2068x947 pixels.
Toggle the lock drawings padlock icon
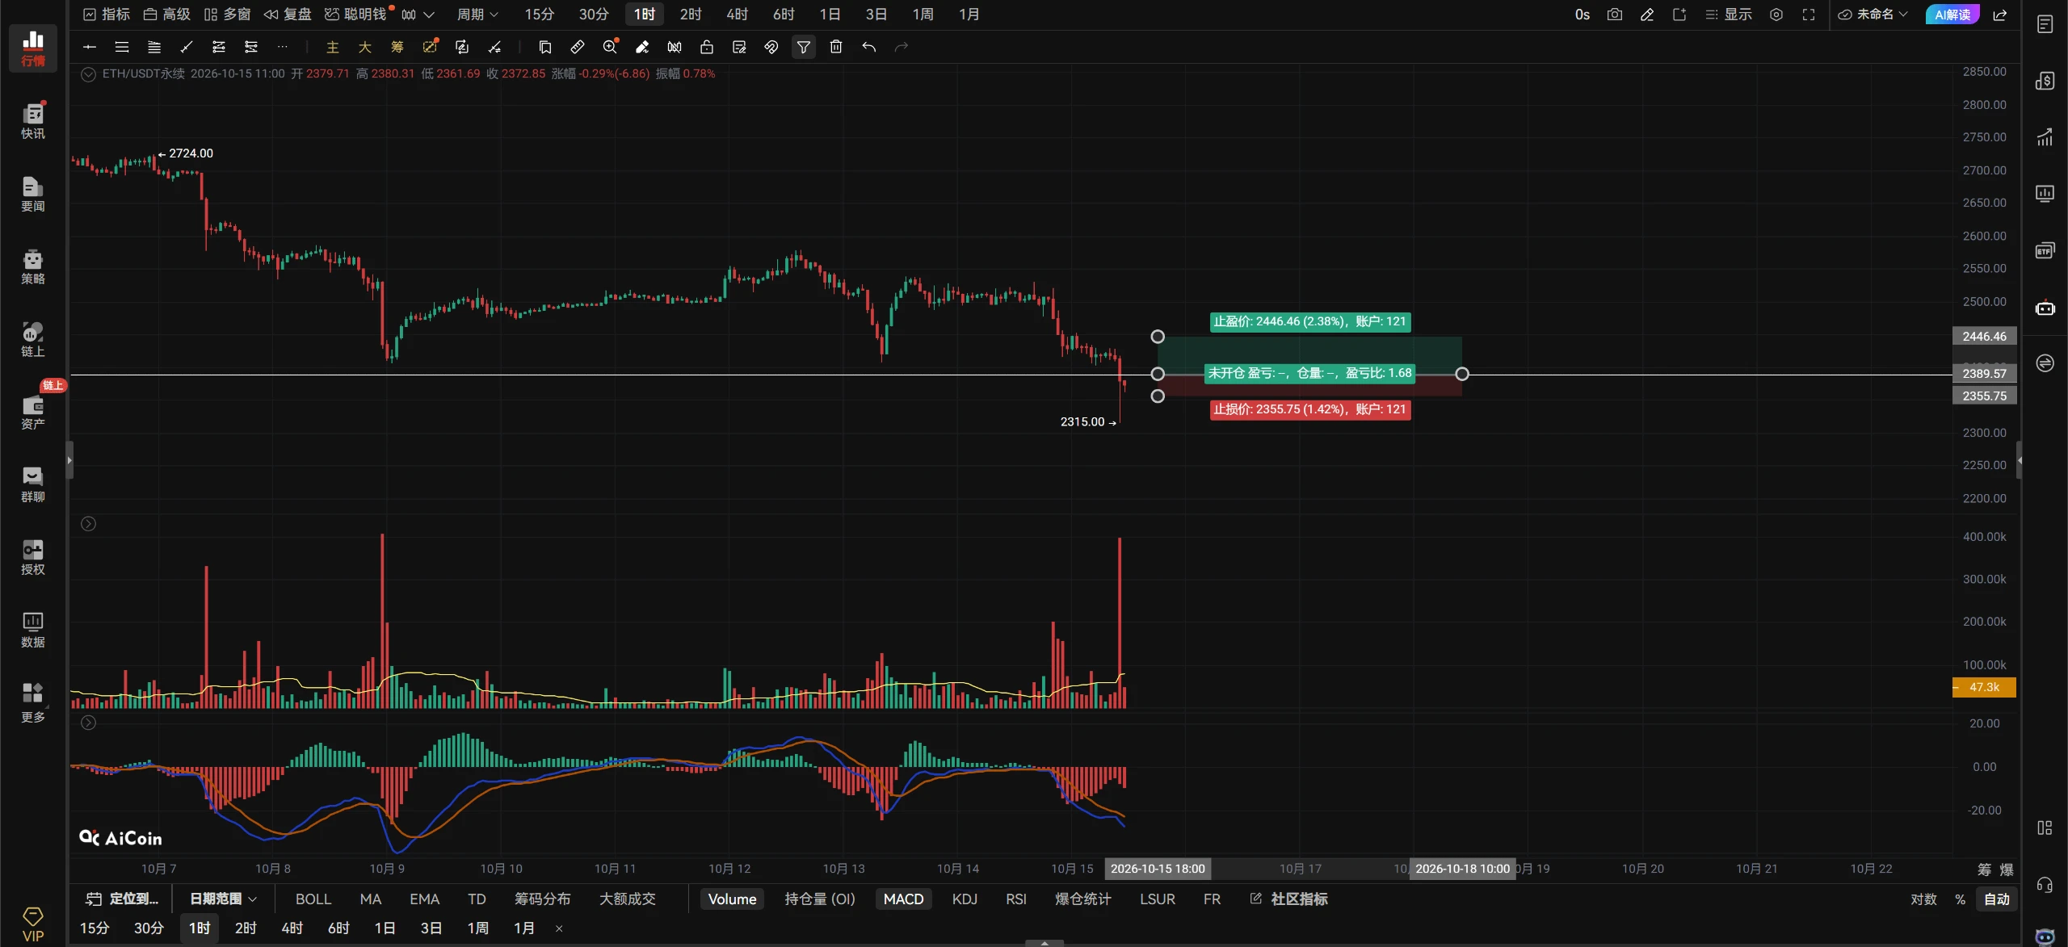[707, 47]
